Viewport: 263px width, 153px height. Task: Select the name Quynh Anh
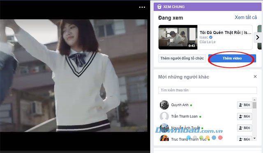click(180, 105)
